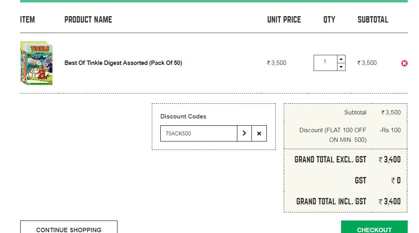The height and width of the screenshot is (233, 419).
Task: Open Best Of Tinkle Digest Assorted link
Action: pos(123,63)
